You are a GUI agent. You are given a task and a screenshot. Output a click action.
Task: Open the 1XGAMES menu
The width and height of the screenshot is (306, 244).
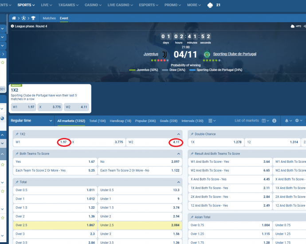click(68, 5)
